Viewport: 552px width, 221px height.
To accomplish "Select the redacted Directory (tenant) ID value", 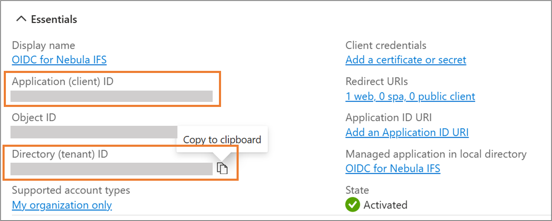I will point(112,169).
